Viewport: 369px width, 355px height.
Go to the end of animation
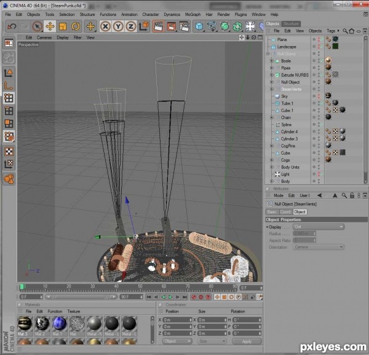(184, 297)
